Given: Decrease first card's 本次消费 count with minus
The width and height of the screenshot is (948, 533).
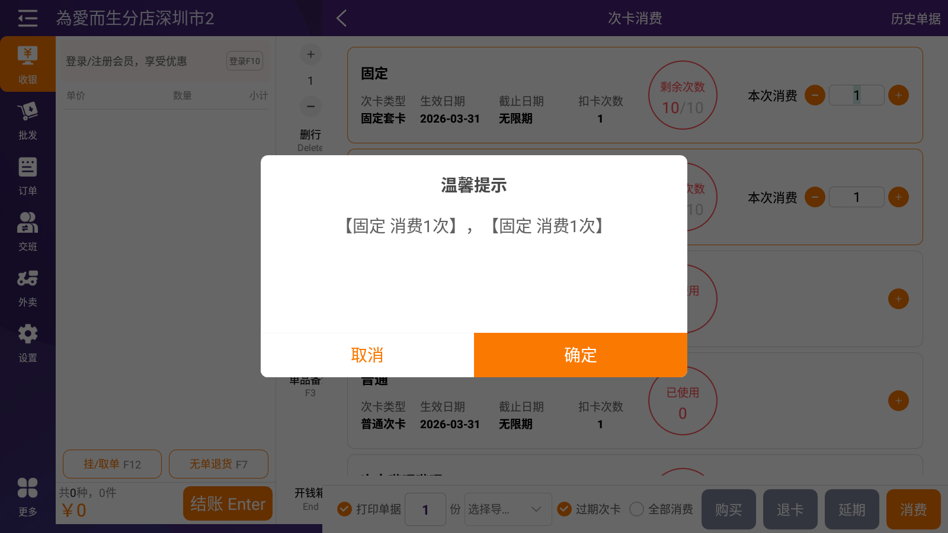Looking at the screenshot, I should click(815, 95).
